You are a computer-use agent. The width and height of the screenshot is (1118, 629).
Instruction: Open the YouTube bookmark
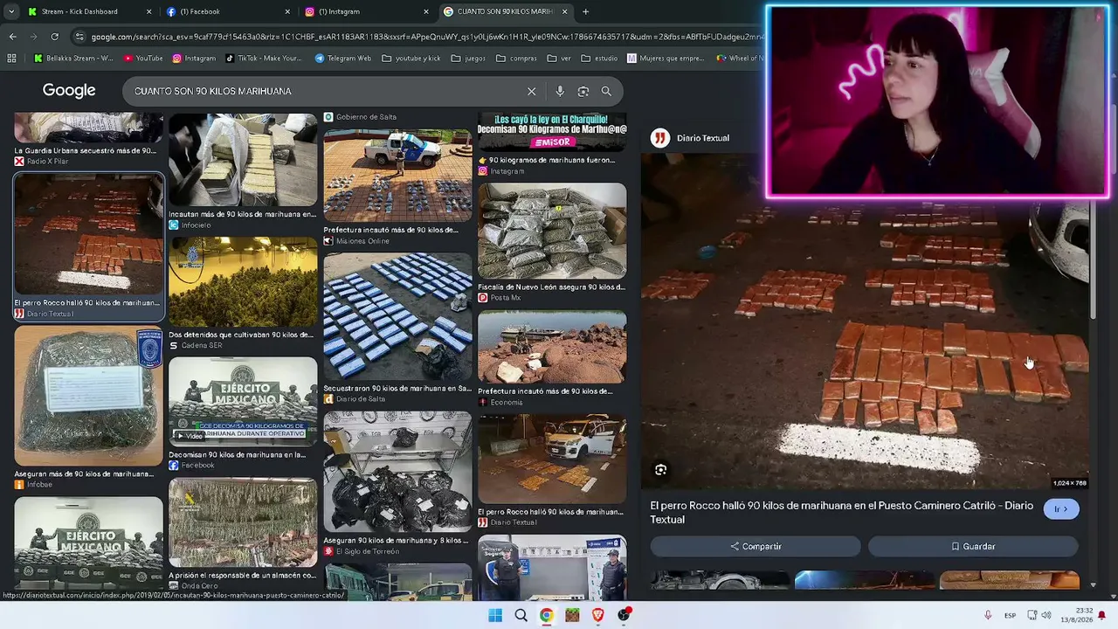click(x=143, y=59)
